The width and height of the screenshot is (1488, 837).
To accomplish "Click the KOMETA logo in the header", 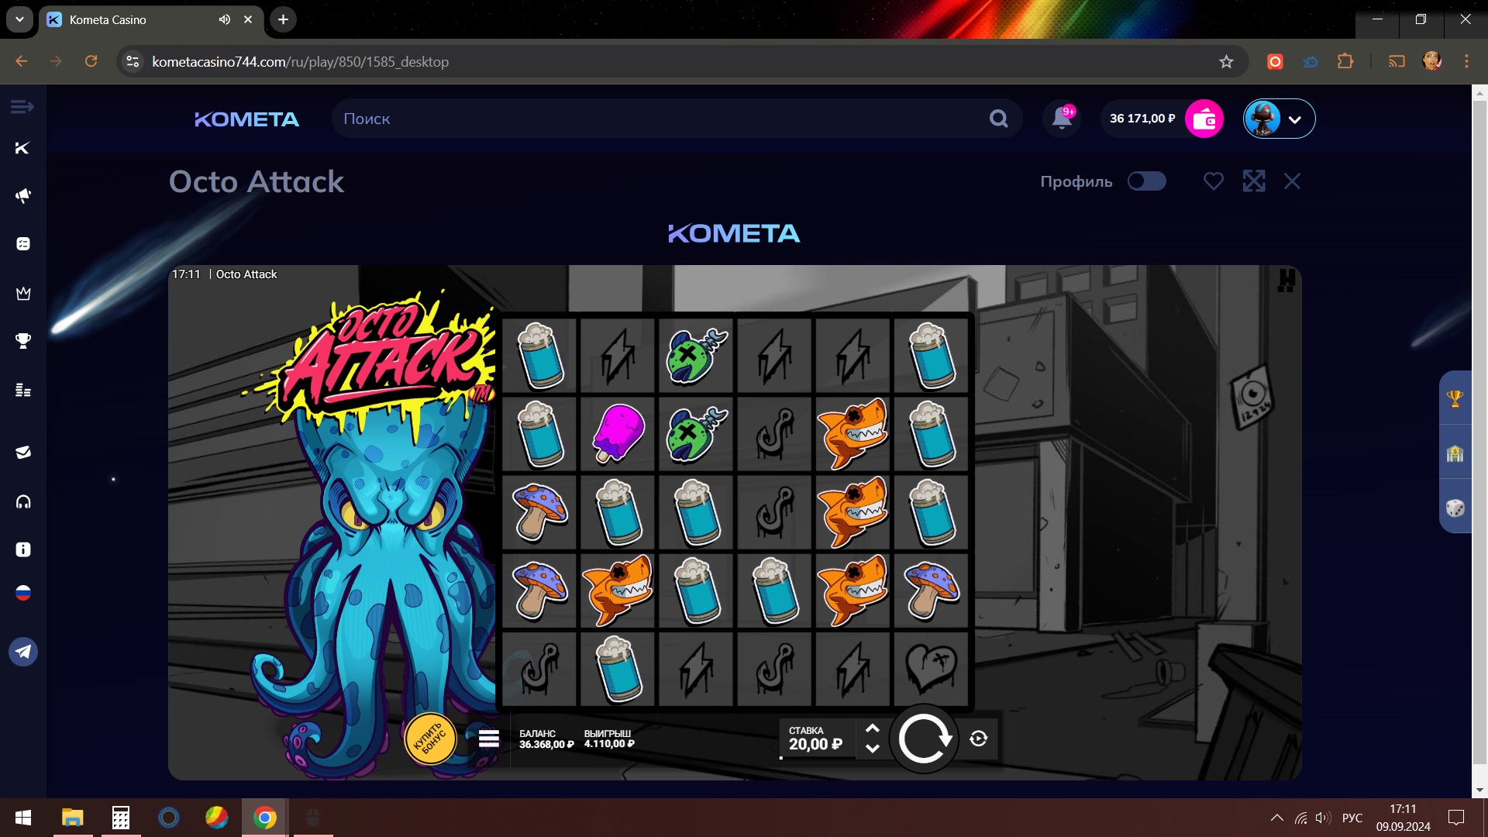I will pos(246,119).
